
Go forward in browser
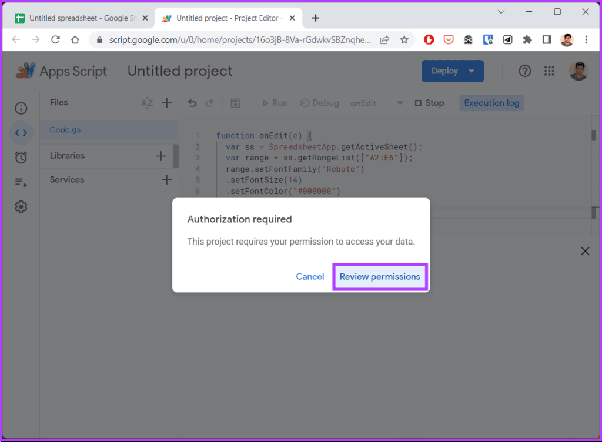36,39
